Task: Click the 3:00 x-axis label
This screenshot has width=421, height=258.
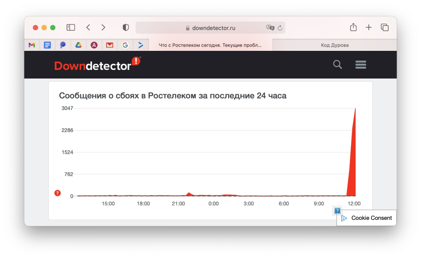Action: point(249,204)
